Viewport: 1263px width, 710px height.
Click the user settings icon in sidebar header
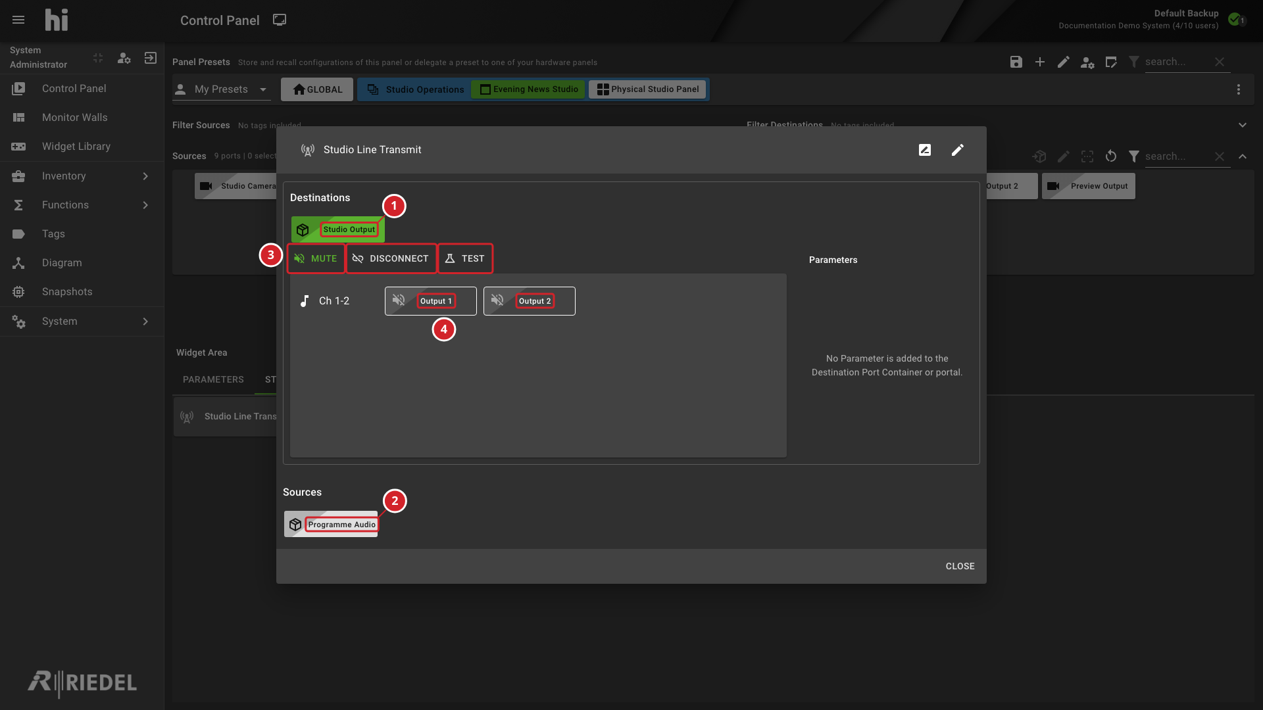coord(124,58)
